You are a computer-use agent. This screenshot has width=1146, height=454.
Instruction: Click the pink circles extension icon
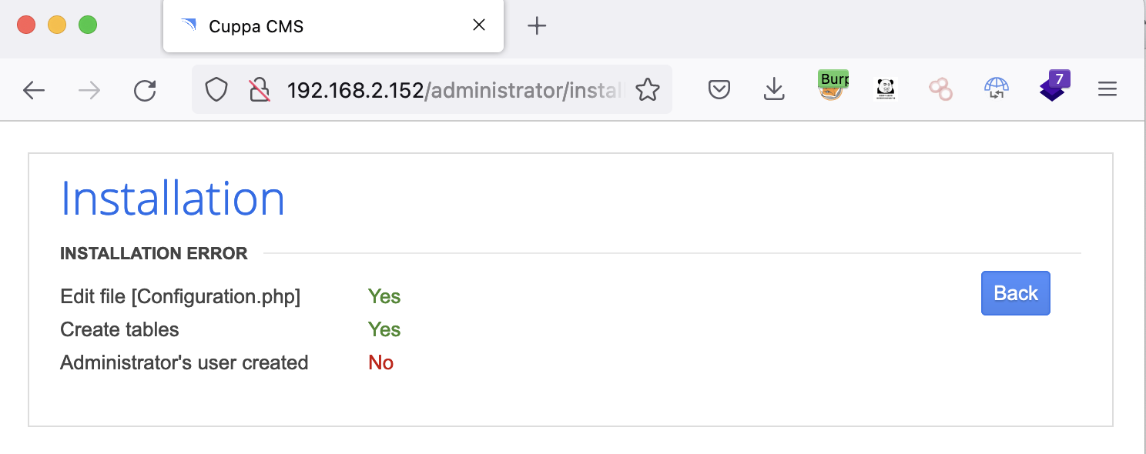(x=940, y=89)
